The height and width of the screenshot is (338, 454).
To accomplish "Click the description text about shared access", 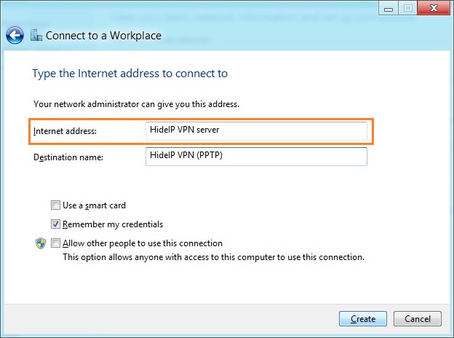I will (213, 257).
